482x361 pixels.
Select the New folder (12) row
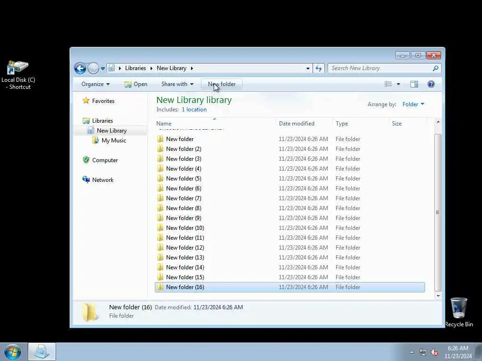[290, 247]
